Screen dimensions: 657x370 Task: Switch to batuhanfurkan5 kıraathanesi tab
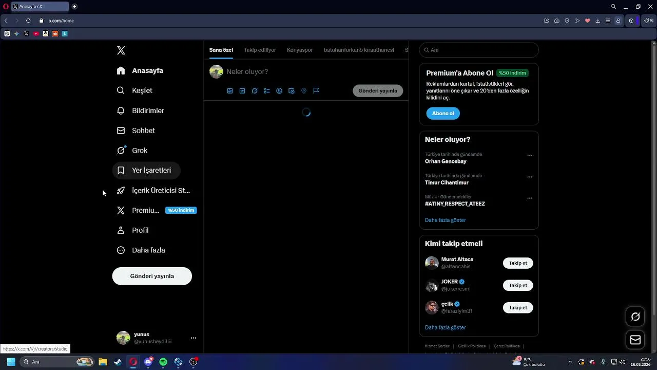tap(359, 50)
